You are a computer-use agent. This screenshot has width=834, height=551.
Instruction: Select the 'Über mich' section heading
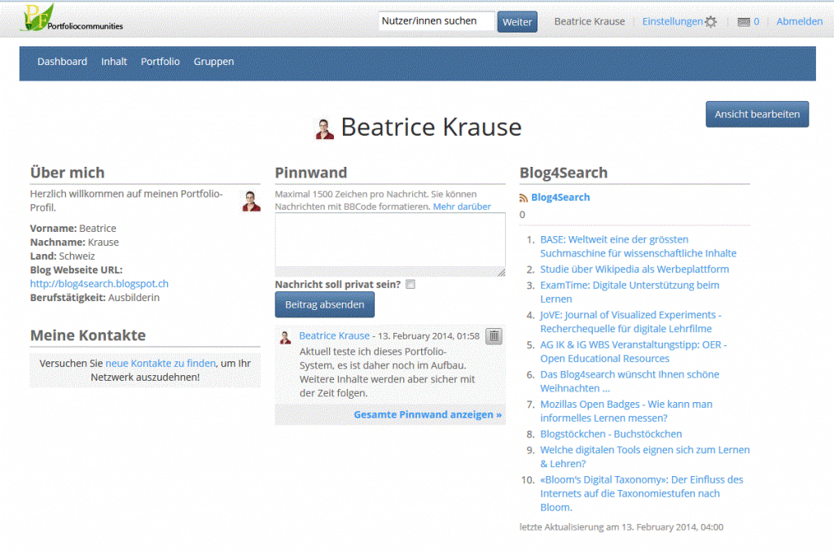click(67, 173)
